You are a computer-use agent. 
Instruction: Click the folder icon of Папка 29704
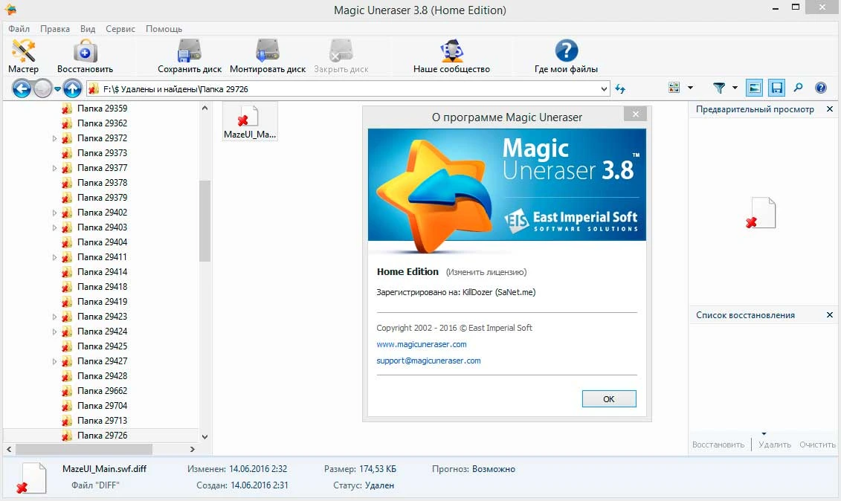(x=66, y=406)
